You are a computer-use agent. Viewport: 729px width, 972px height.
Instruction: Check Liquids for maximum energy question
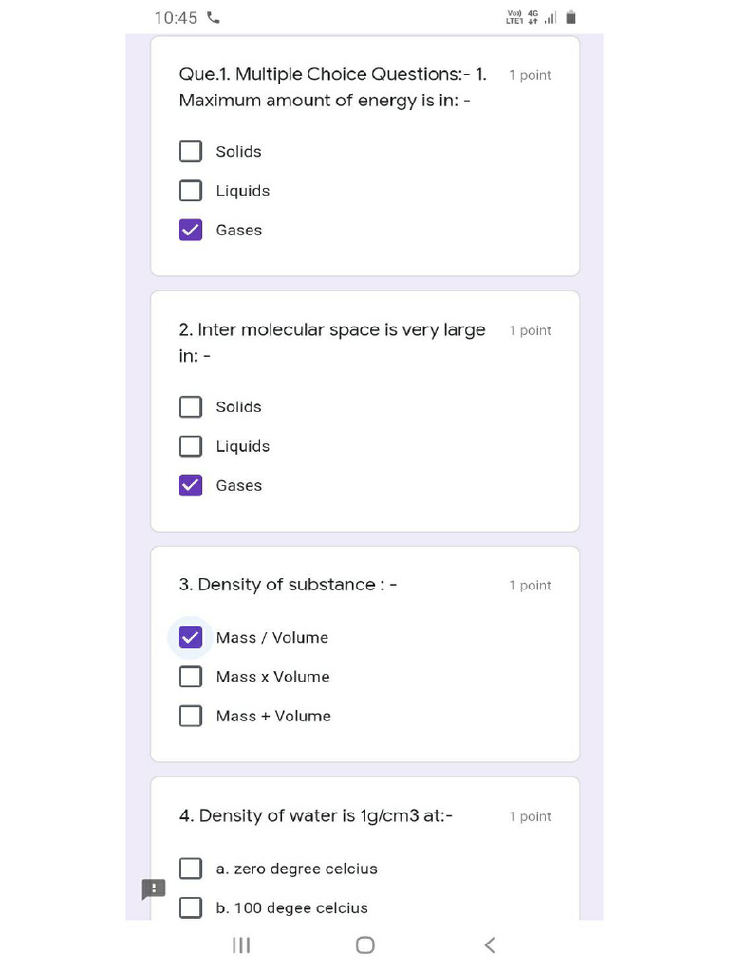pyautogui.click(x=191, y=191)
